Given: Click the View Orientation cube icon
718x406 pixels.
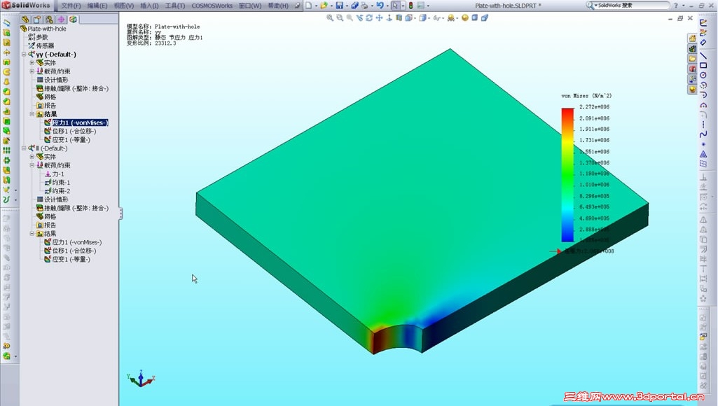Looking at the screenshot, I should point(408,18).
